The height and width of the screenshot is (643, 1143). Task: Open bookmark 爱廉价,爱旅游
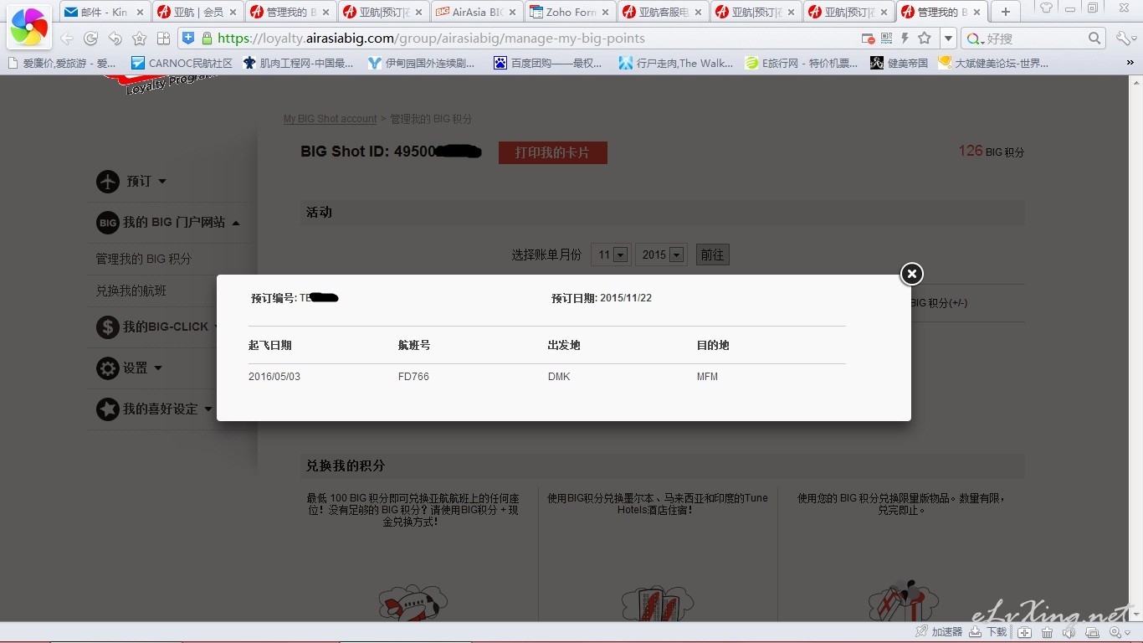pos(61,63)
